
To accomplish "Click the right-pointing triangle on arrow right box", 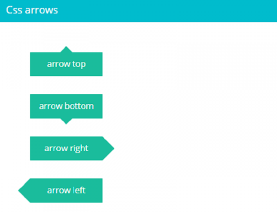I will pos(108,148).
